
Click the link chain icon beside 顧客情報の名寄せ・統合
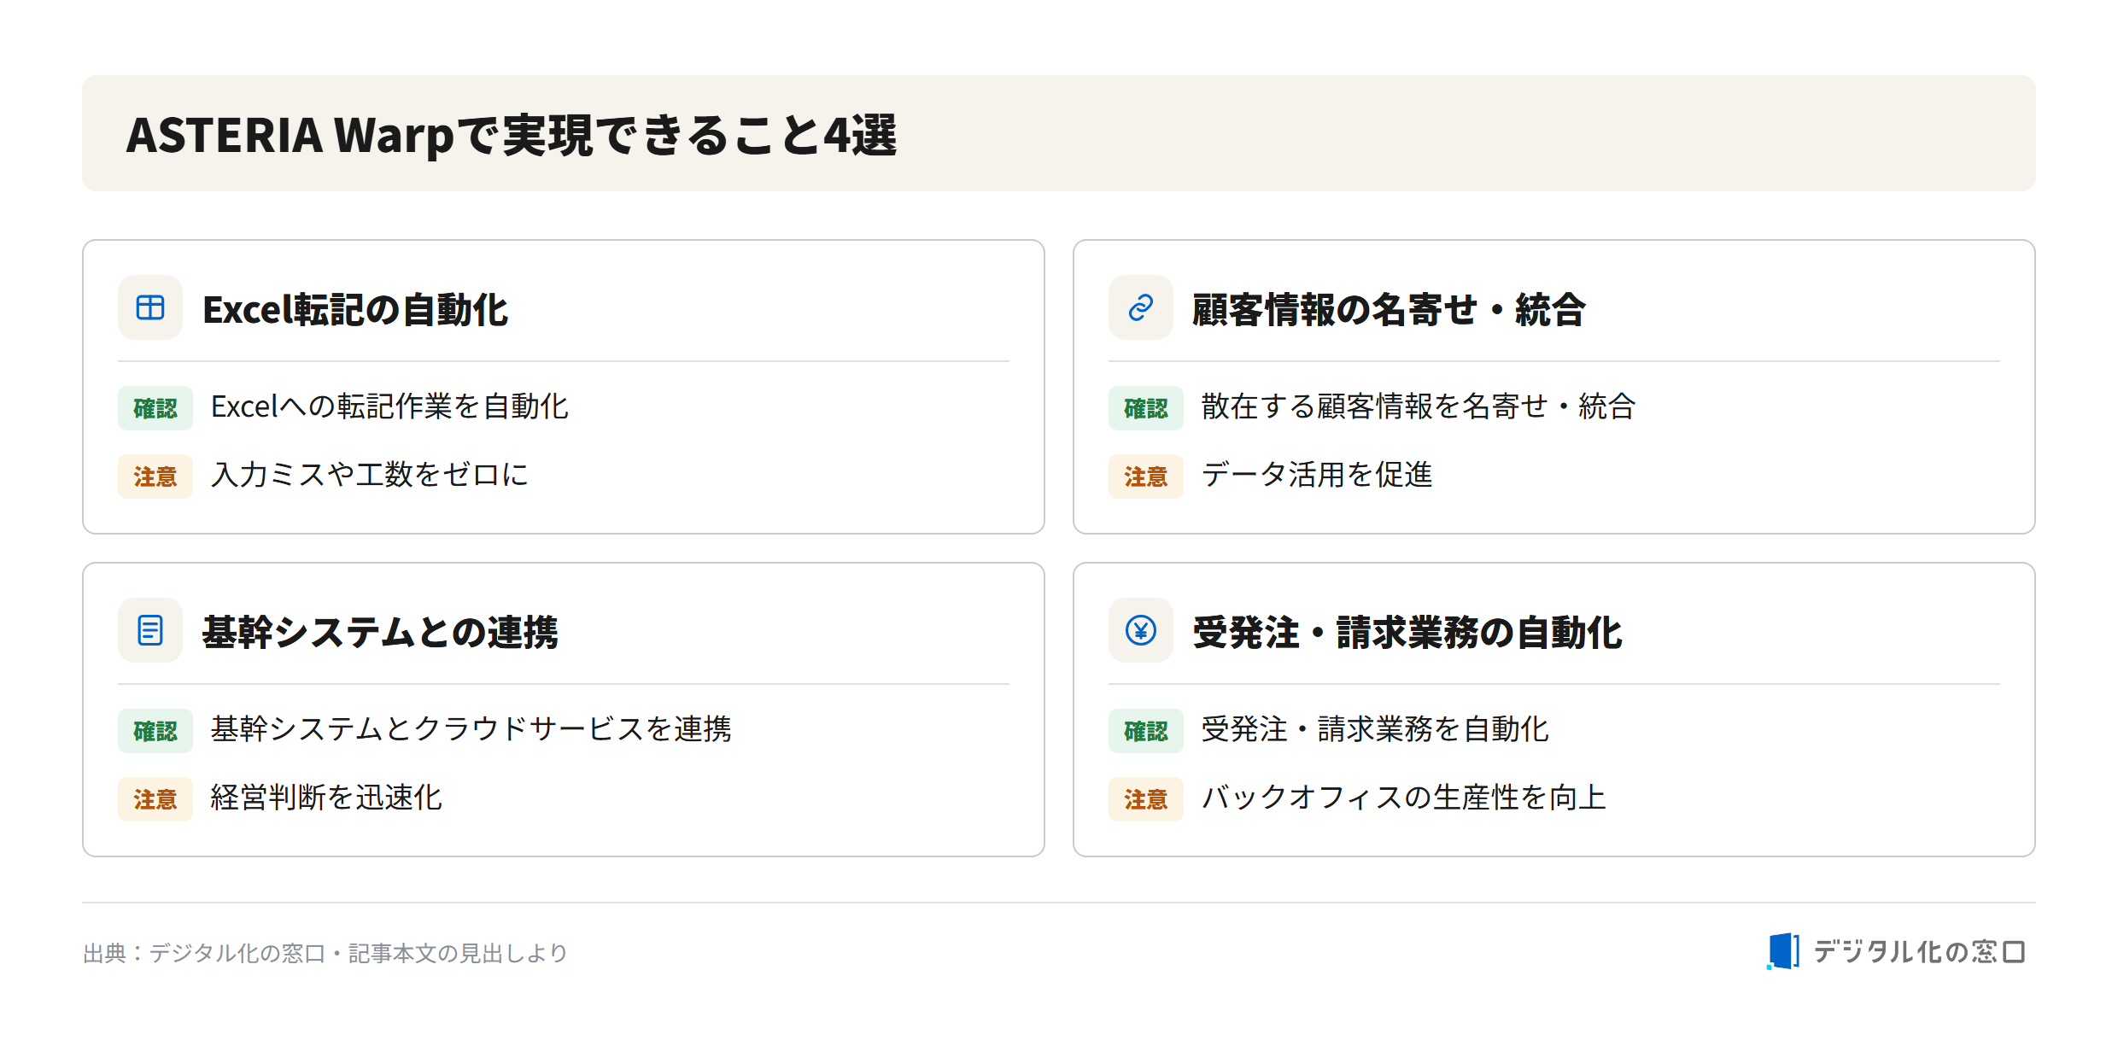(1141, 307)
